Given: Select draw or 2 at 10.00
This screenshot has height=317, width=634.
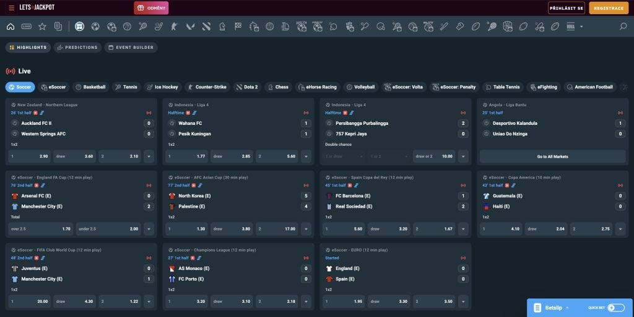Looking at the screenshot, I should point(434,156).
